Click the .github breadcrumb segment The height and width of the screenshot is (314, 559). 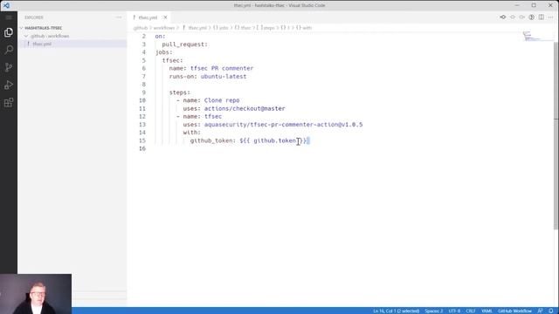click(140, 28)
